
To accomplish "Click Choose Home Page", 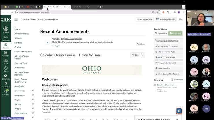I will click(168, 52).
